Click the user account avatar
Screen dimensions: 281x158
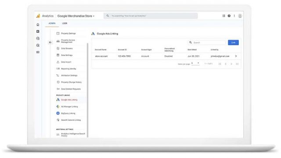[240, 16]
